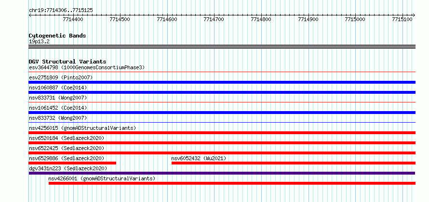Image resolution: width=429 pixels, height=202 pixels.
Task: Click the red nsv6052432 variant bar
Action: pos(294,163)
